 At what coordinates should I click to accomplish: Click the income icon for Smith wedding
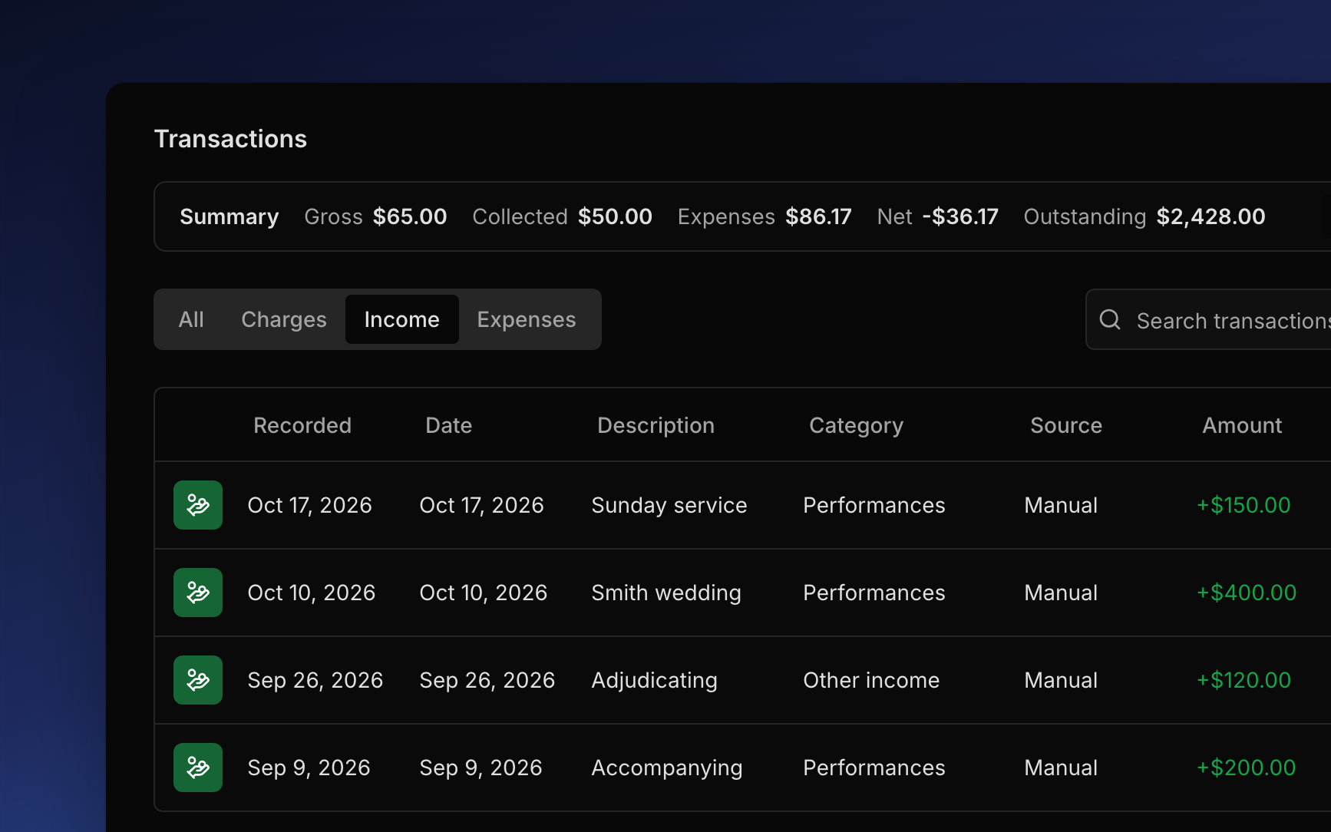point(198,593)
